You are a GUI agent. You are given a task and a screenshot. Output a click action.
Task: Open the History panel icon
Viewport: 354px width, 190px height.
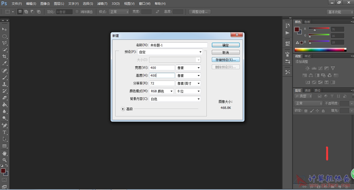[x=287, y=25]
